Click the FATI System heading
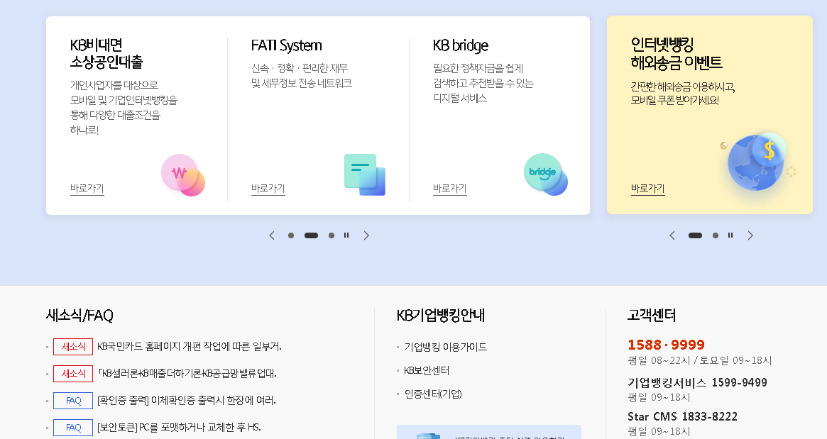 (x=286, y=45)
